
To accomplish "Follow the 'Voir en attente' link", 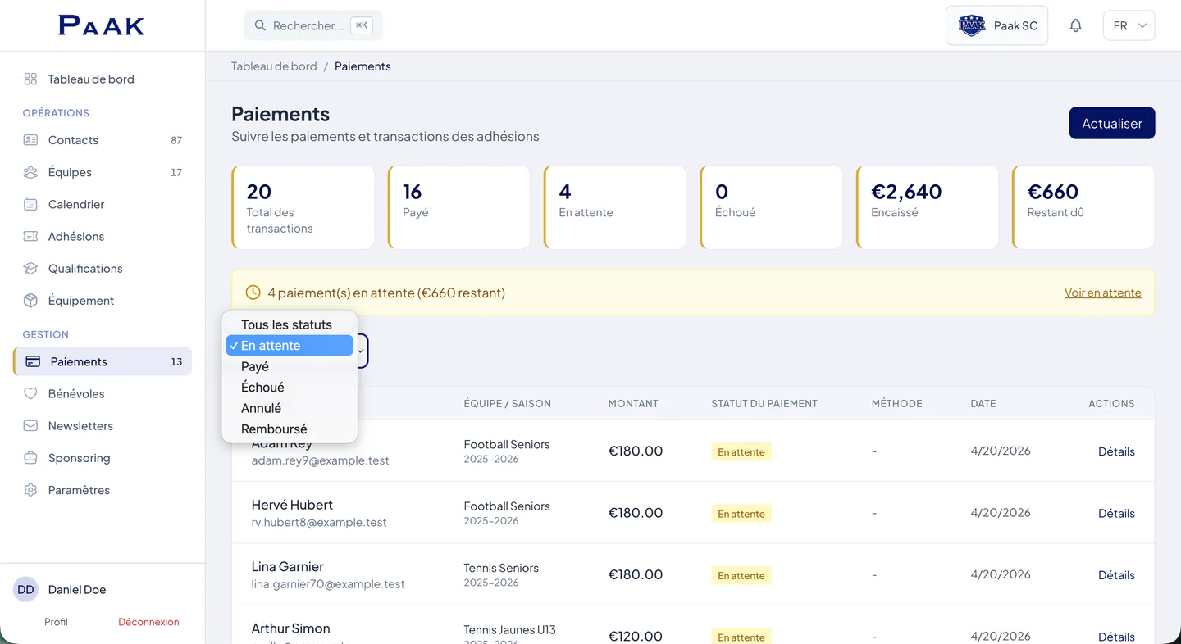I will click(1103, 293).
